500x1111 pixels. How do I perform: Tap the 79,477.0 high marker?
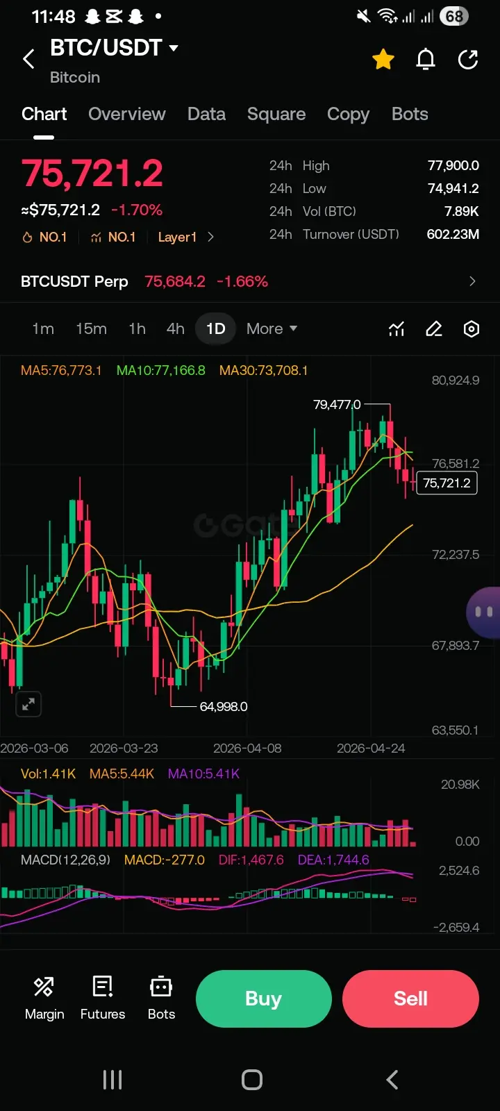pos(337,404)
